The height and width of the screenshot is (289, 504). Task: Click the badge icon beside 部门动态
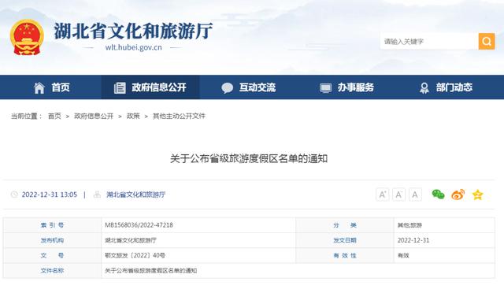click(424, 87)
